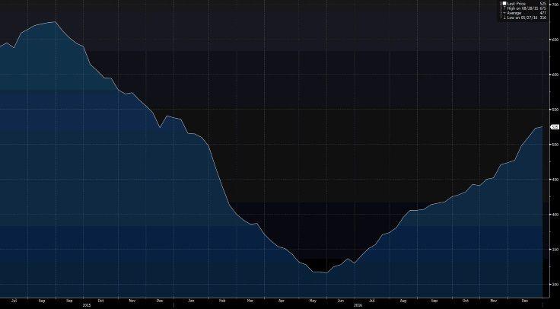This screenshot has height=309, width=560.
Task: Select the 'High on 08/28/15' legend entry
Action: pos(522,8)
